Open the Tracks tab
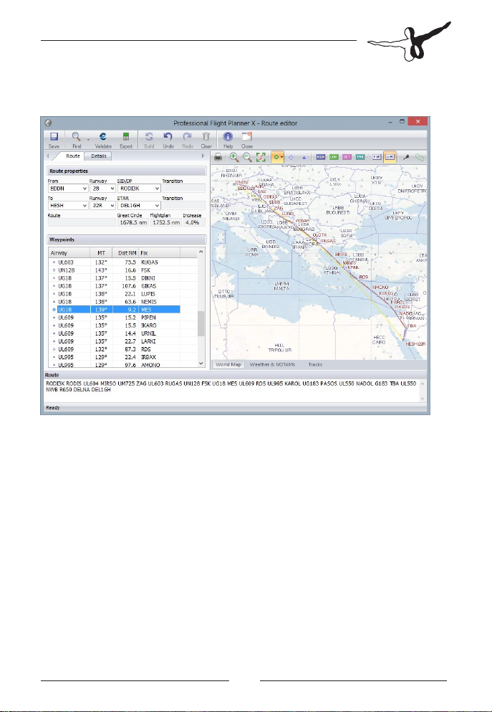The image size is (492, 712). 315,364
